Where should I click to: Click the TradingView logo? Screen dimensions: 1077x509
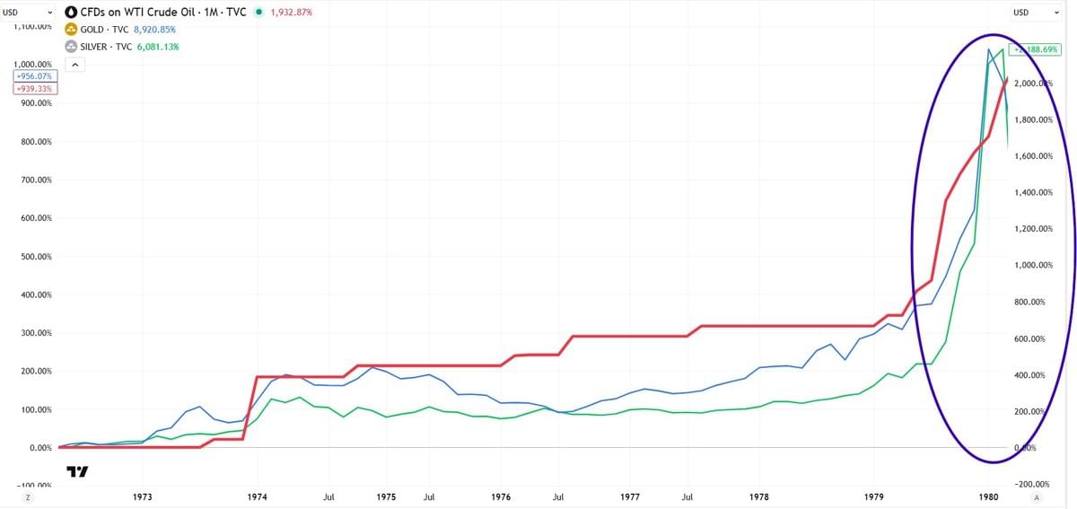(x=78, y=471)
